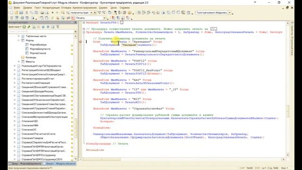Click the Move down arrow in configuration panel
The image size is (302, 170).
(48, 27)
